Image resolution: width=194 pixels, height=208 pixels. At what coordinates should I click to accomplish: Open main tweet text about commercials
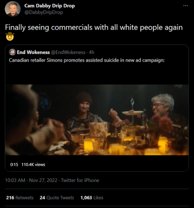[x=94, y=28]
